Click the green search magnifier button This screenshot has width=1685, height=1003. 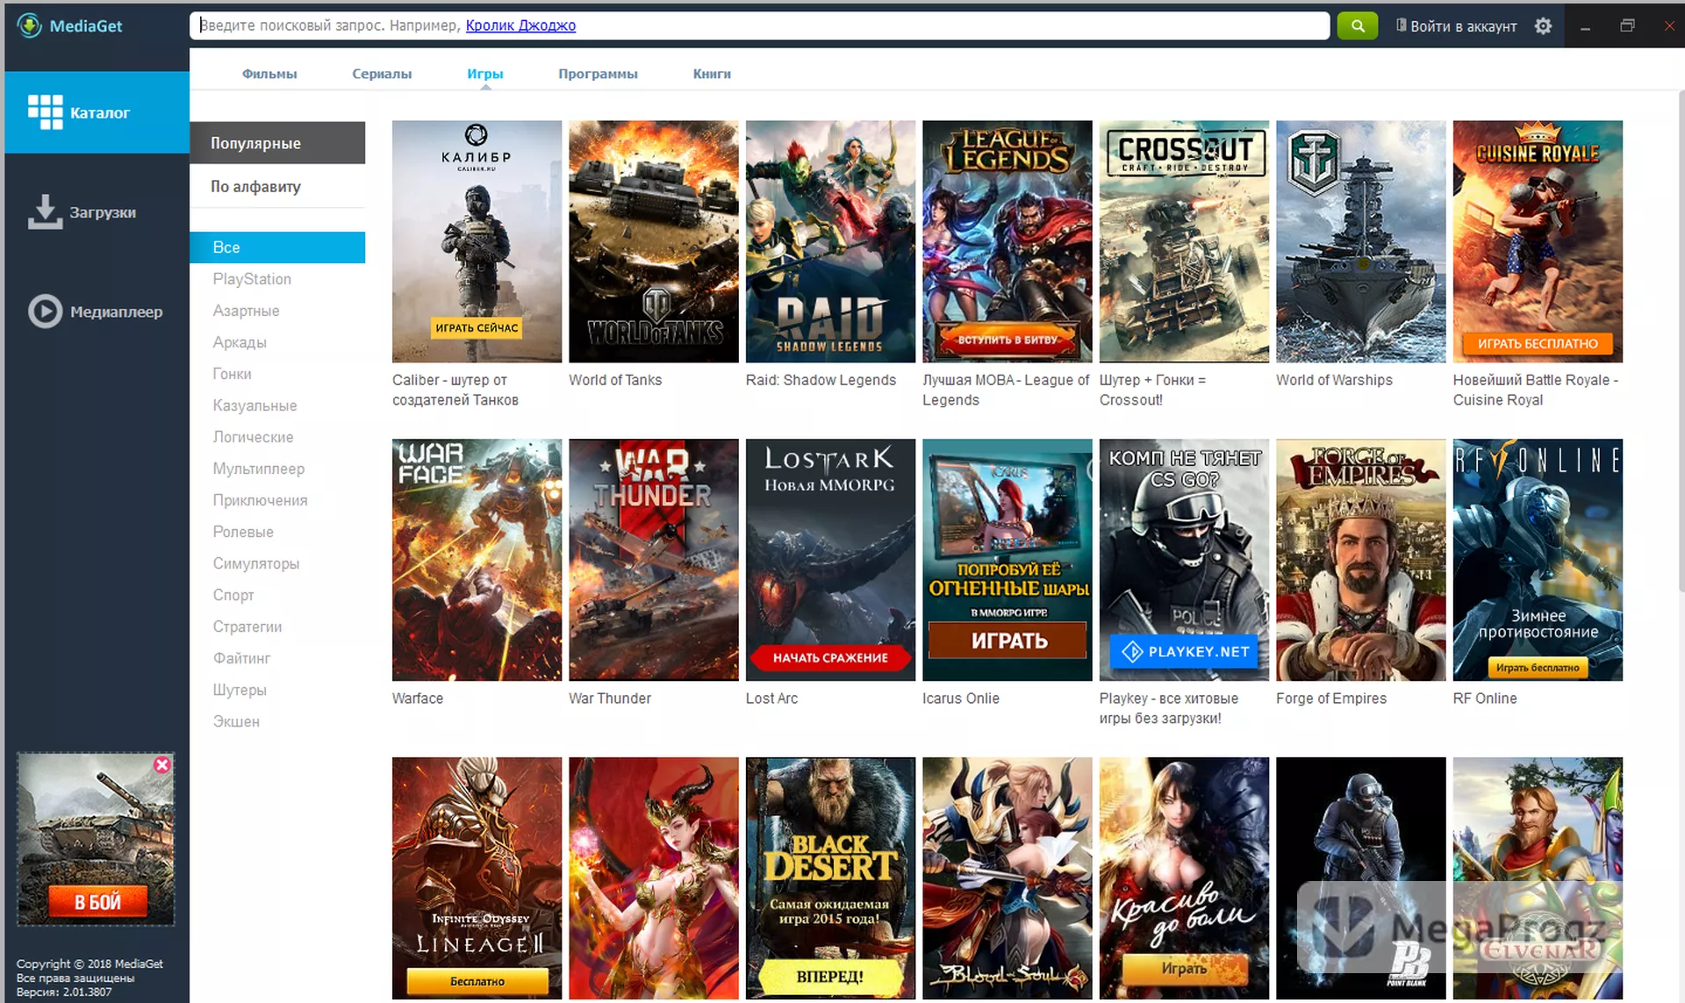pos(1358,25)
